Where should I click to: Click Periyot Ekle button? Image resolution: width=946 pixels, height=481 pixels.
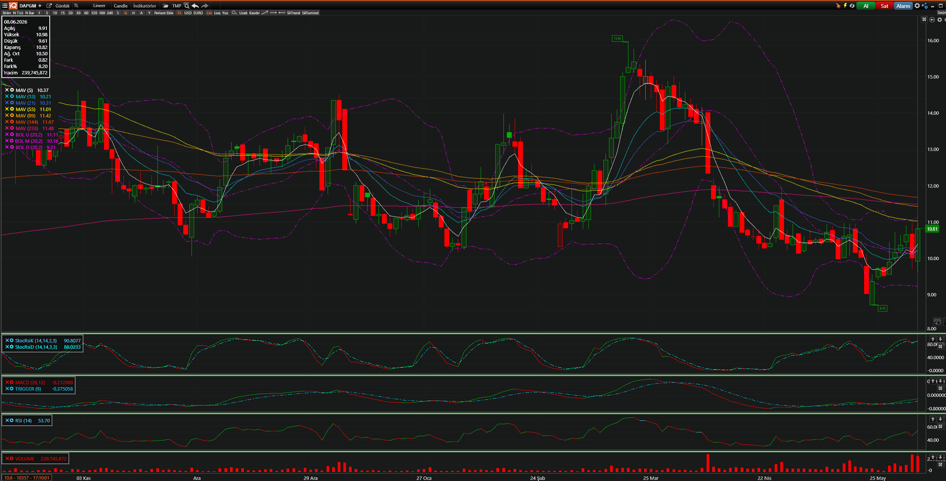pyautogui.click(x=163, y=13)
